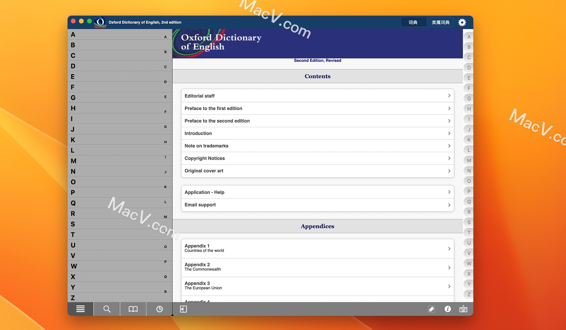Open Preface to the first edition

(317, 108)
